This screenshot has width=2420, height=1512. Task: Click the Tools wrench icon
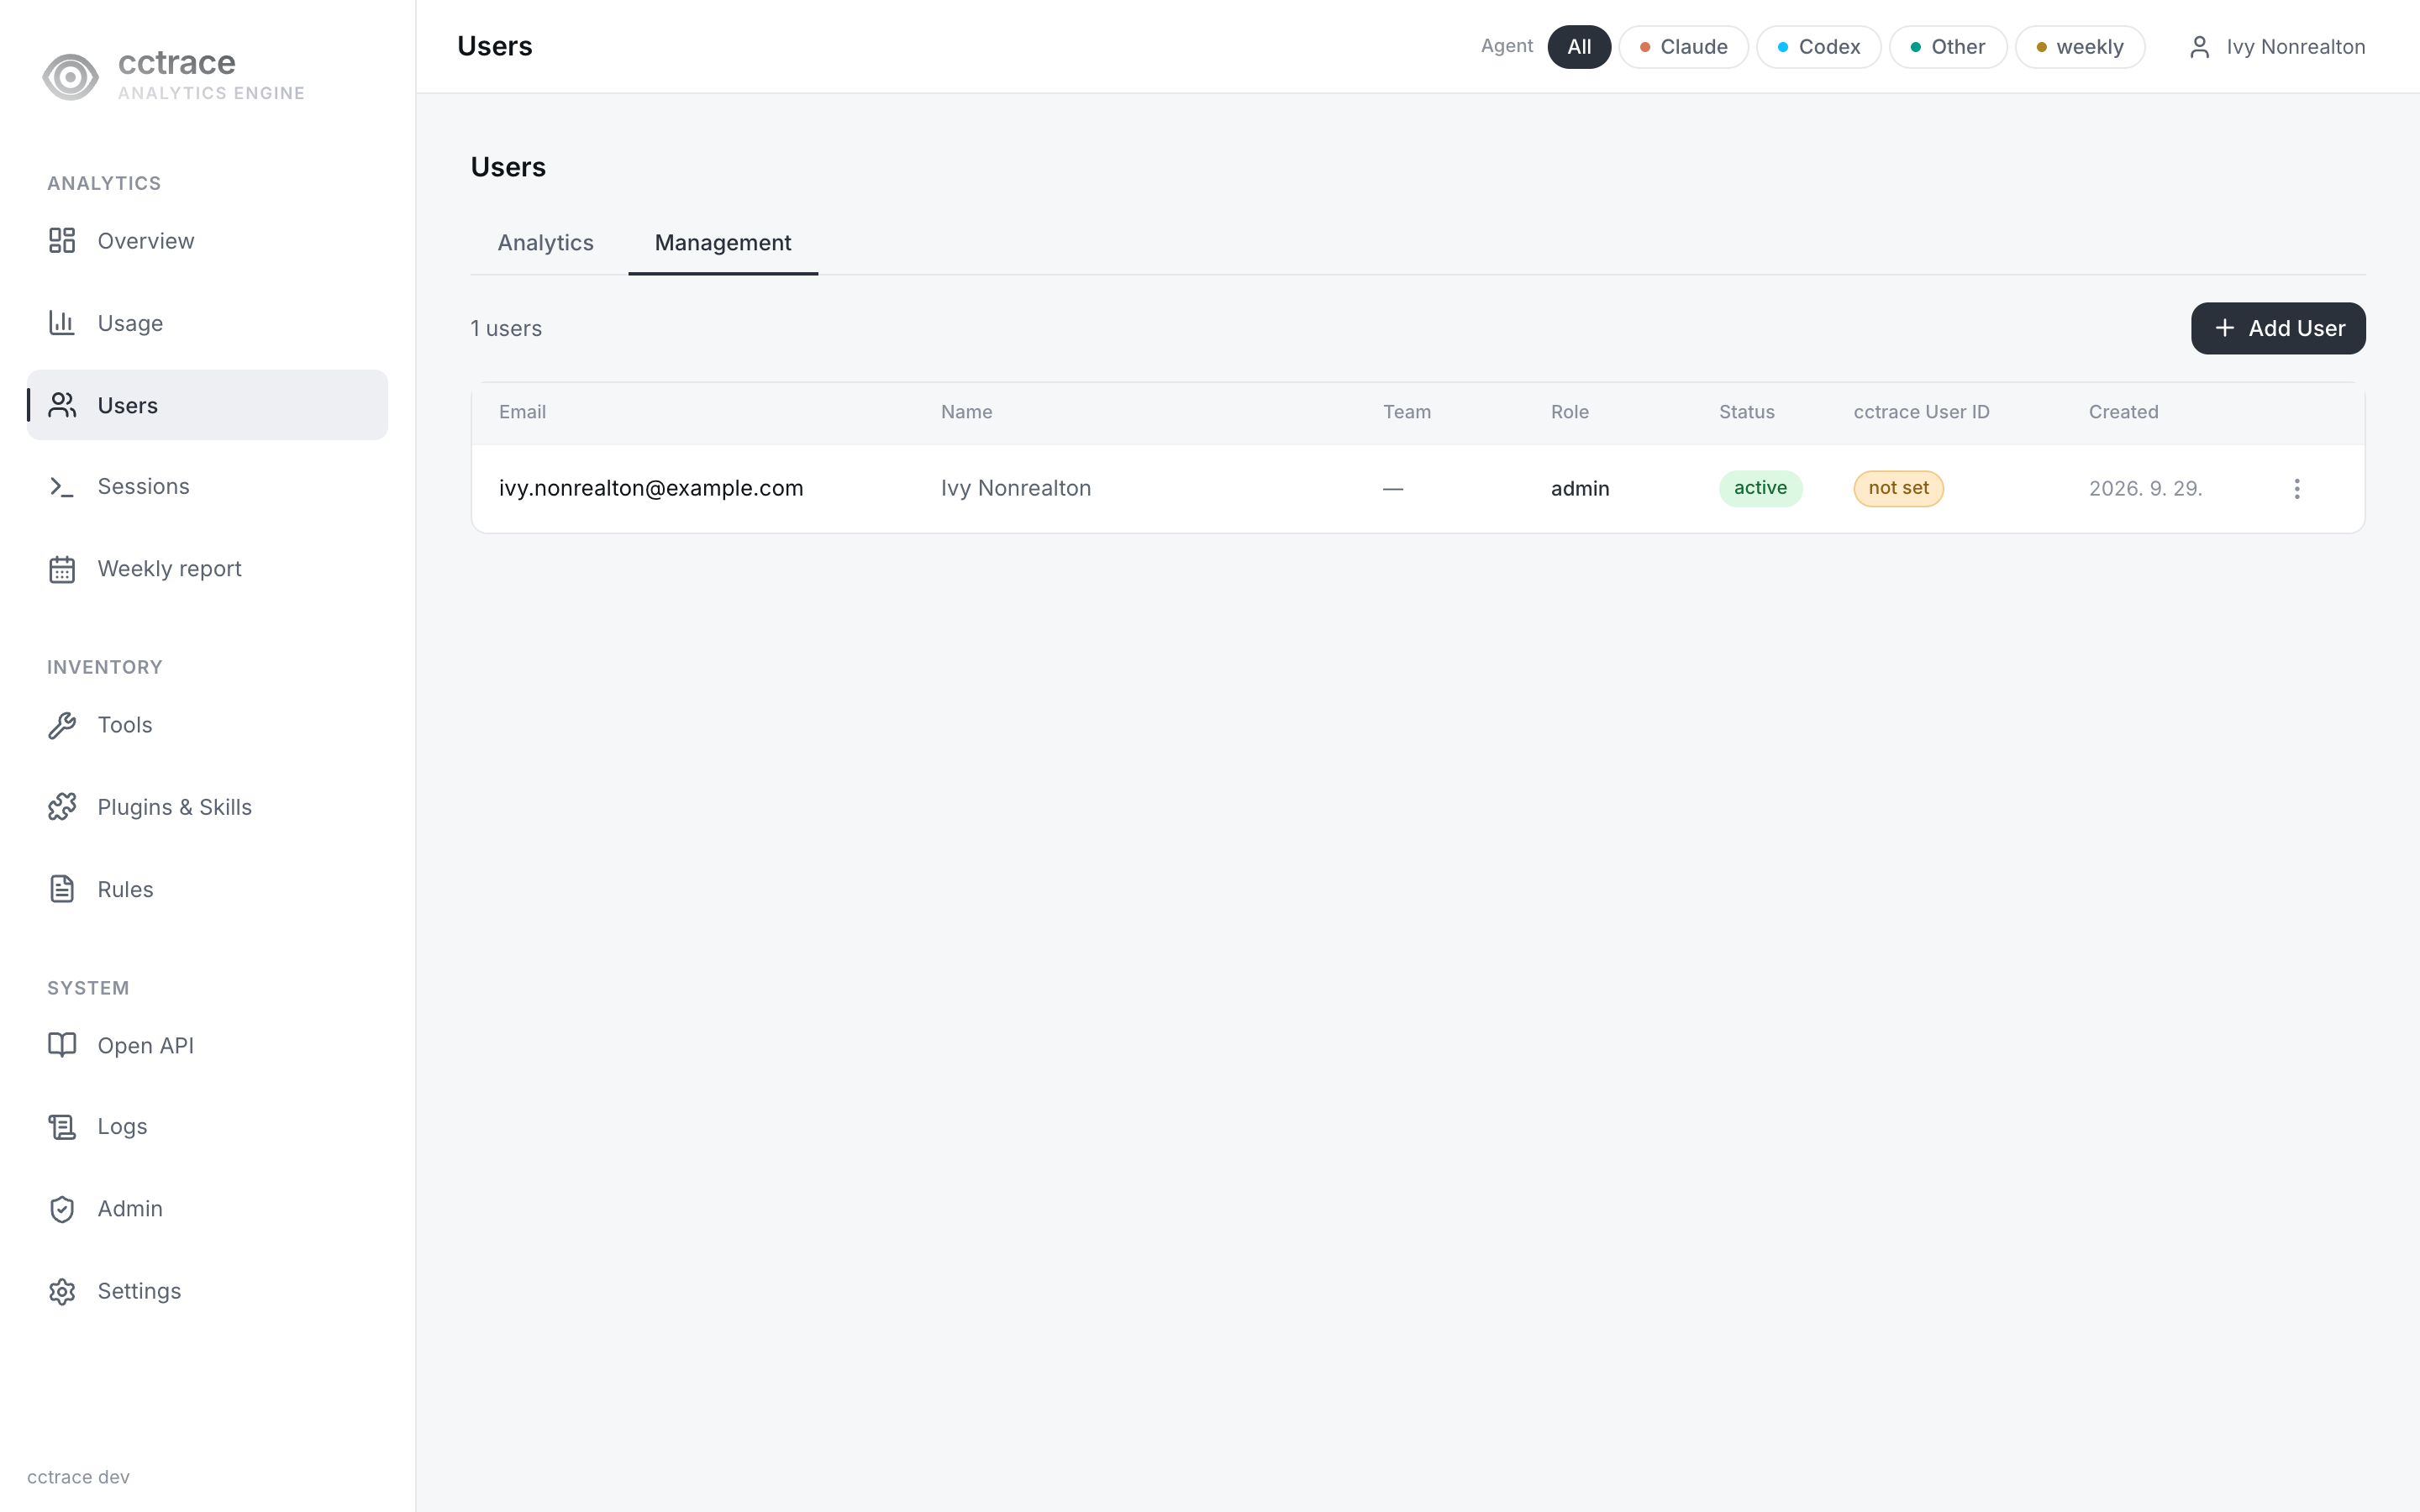click(x=62, y=725)
